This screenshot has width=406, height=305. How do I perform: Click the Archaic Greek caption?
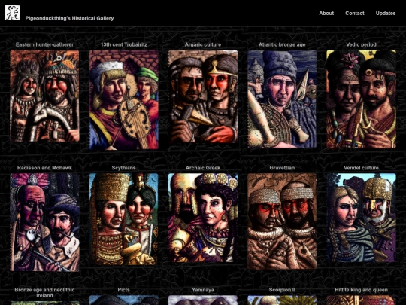203,168
